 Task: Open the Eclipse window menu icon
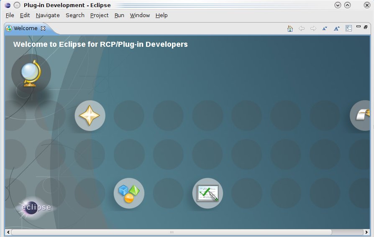click(x=8, y=5)
